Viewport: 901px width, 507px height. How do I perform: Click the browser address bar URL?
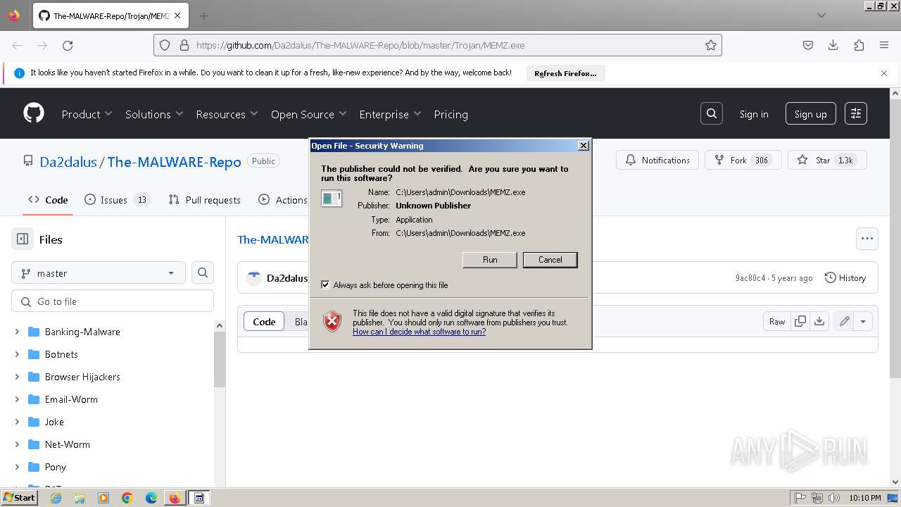coord(360,45)
